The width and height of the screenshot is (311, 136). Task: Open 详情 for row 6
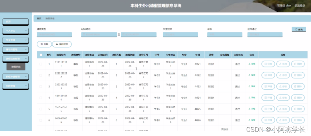pyautogui.click(x=268, y=120)
